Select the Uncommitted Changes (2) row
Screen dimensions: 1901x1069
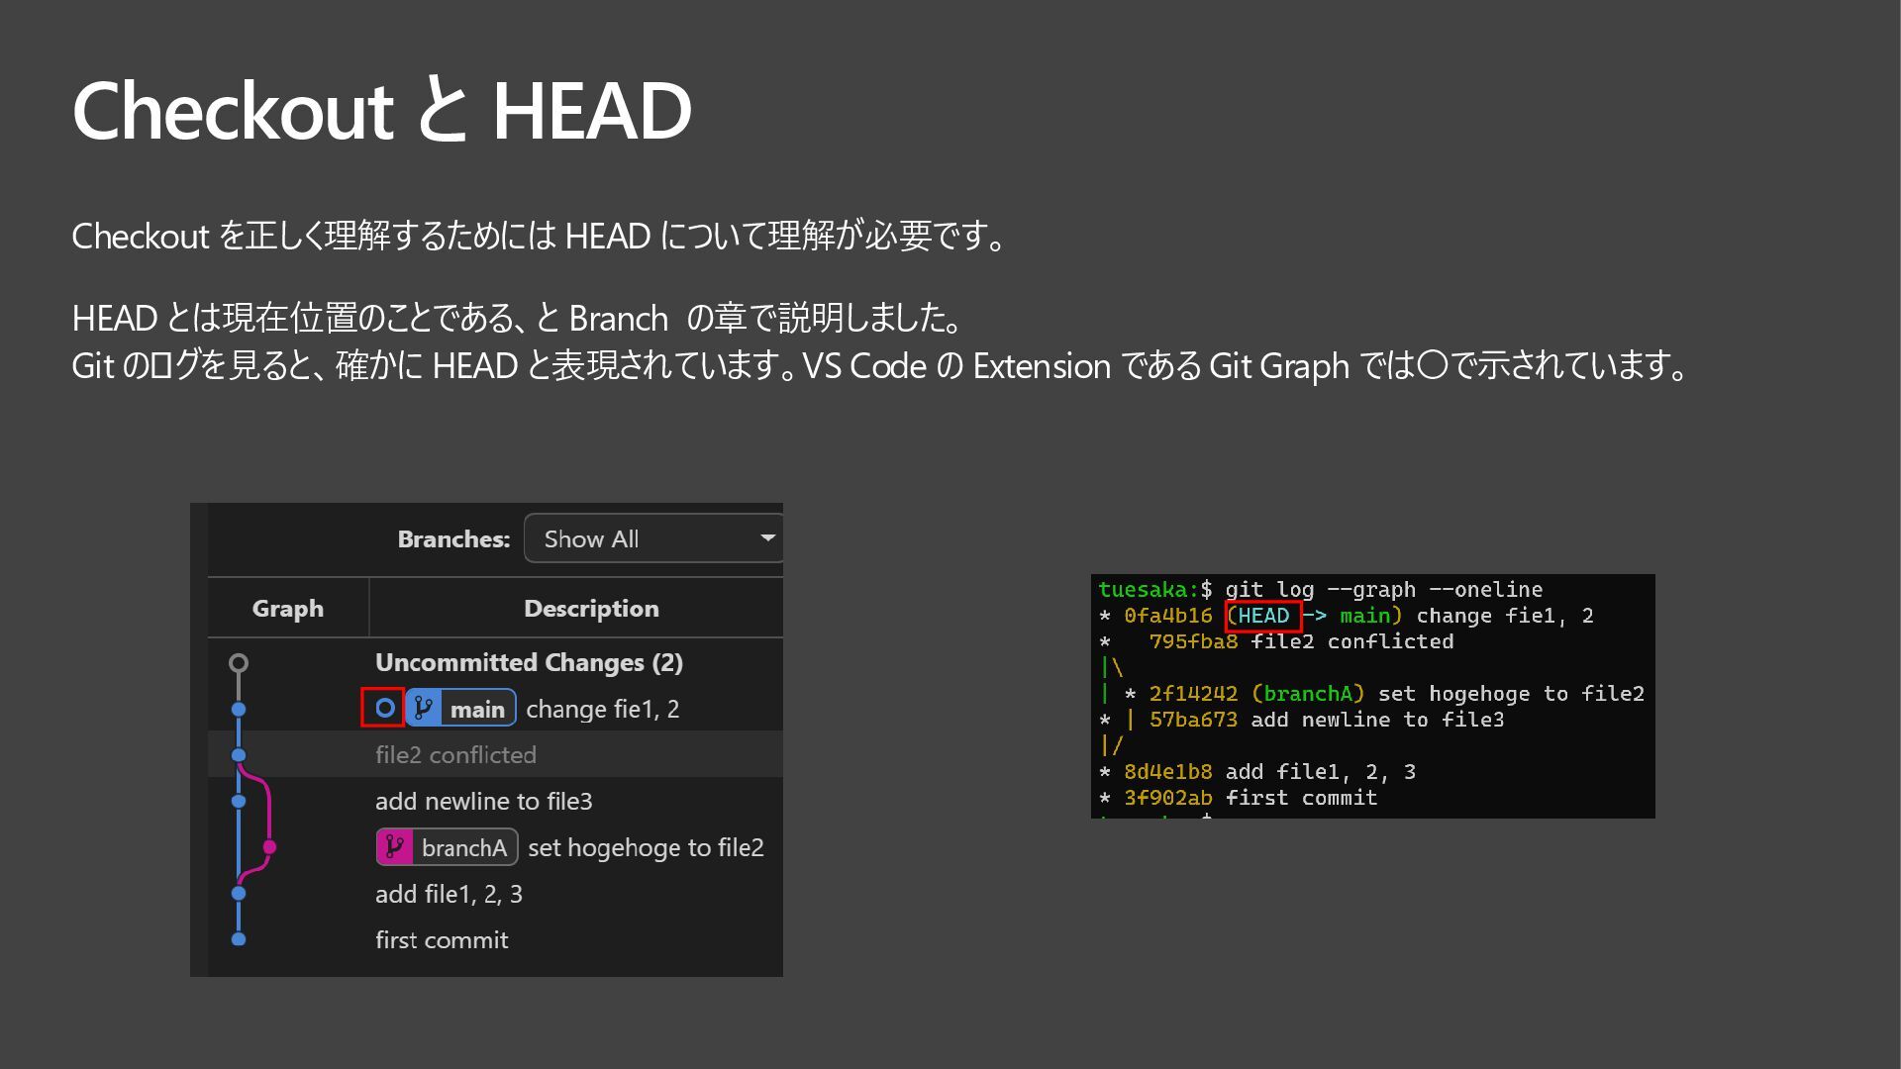pos(529,663)
